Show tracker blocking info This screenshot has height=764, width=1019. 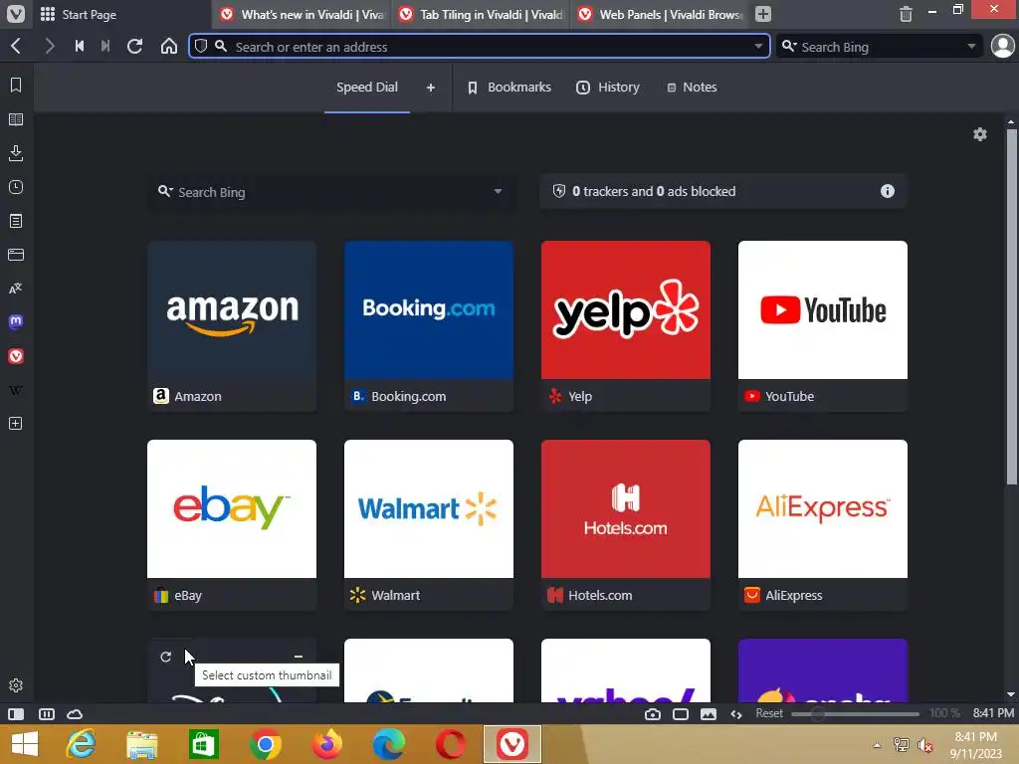coord(887,191)
